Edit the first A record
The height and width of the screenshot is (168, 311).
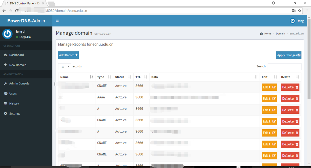269,110
